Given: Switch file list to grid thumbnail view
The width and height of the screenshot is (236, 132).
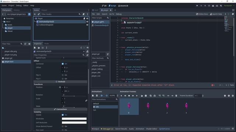Looking at the screenshot, I should [x=29, y=44].
